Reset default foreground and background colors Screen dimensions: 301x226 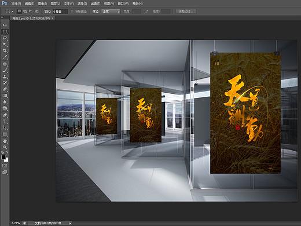point(3,152)
